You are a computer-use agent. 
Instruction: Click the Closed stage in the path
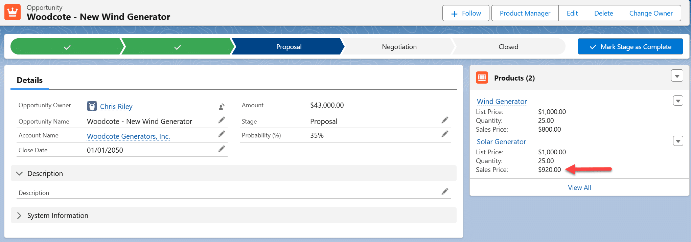[508, 47]
